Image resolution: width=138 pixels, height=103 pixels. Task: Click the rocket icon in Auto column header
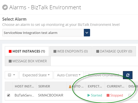pos(70,87)
